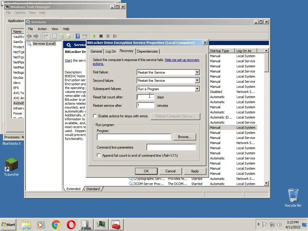Image resolution: width=308 pixels, height=231 pixels.
Task: Open the Second failure dropdown
Action: click(197, 81)
